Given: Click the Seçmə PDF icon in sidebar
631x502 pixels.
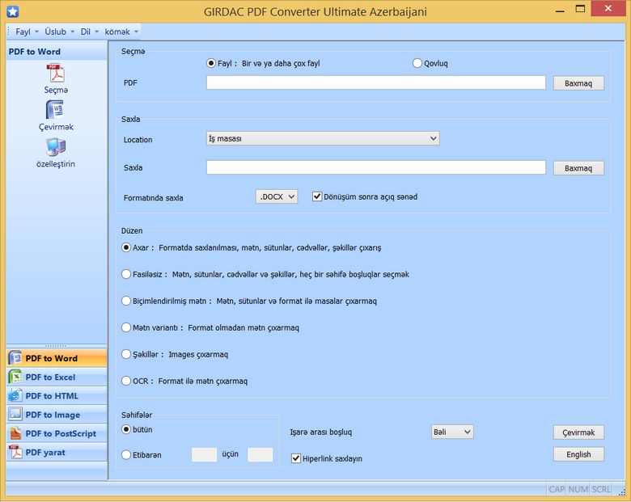Looking at the screenshot, I should pos(56,74).
